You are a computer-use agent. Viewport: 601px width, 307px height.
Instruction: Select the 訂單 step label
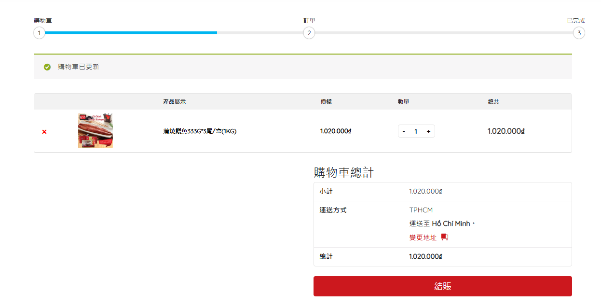309,21
